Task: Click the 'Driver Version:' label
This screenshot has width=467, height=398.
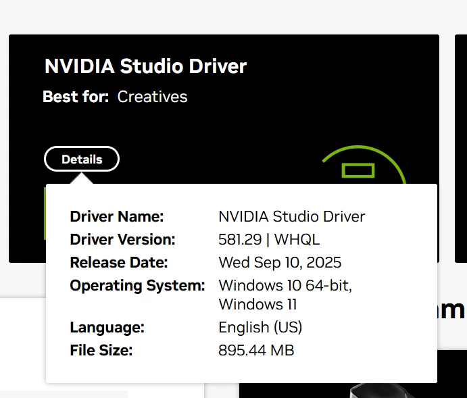Action: 122,239
